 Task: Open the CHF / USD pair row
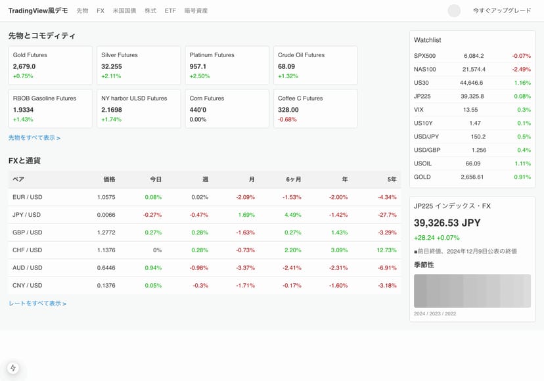[x=204, y=250]
